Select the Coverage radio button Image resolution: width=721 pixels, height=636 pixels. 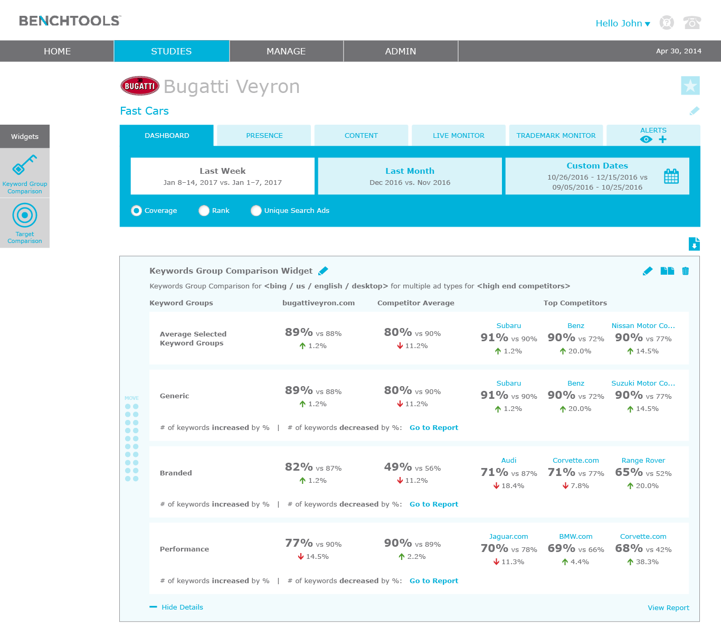tap(137, 211)
